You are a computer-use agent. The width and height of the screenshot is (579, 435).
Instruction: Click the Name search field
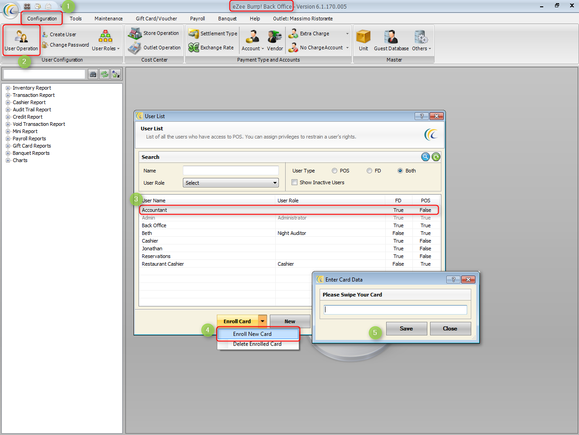point(231,170)
